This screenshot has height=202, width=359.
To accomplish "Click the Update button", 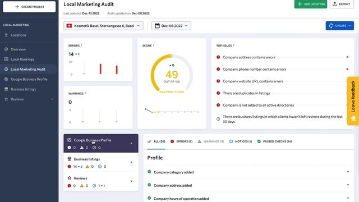I will (x=340, y=26).
